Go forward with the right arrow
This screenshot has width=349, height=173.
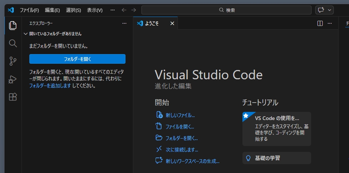click(134, 10)
